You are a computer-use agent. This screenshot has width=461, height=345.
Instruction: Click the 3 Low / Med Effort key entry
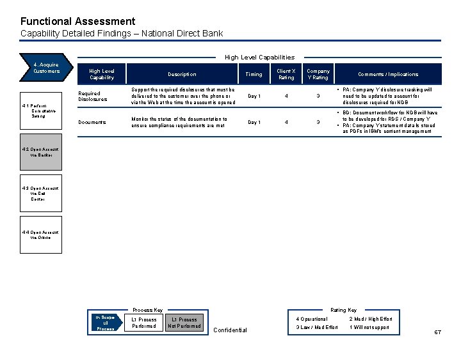click(x=317, y=327)
